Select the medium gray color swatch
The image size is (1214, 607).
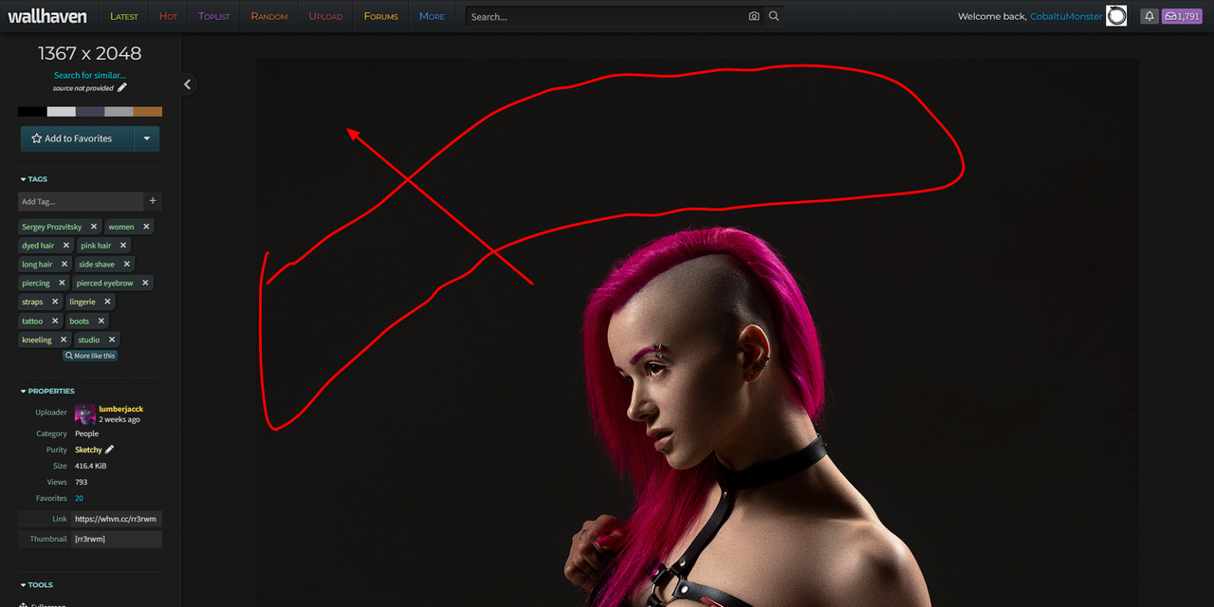(x=119, y=112)
